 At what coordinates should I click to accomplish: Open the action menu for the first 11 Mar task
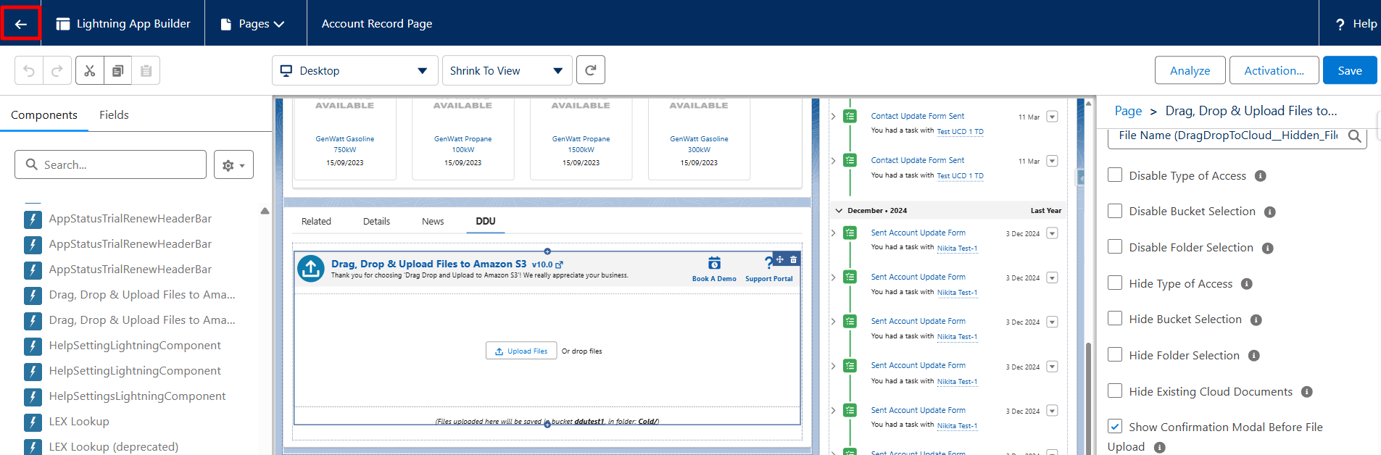1052,117
